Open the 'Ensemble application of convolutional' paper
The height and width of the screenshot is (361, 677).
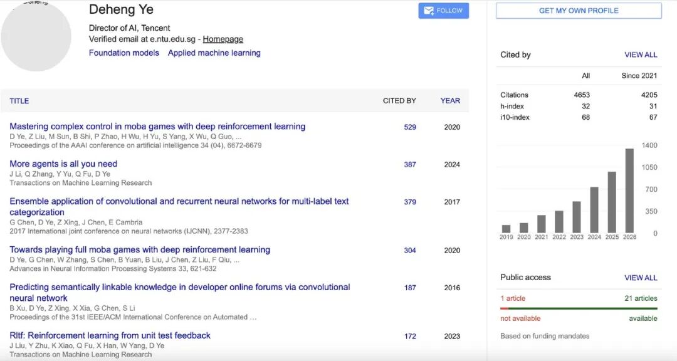point(179,207)
